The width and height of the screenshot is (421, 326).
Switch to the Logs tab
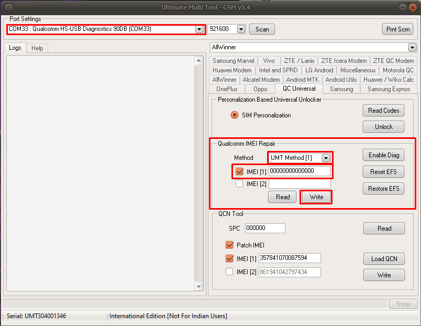(15, 48)
